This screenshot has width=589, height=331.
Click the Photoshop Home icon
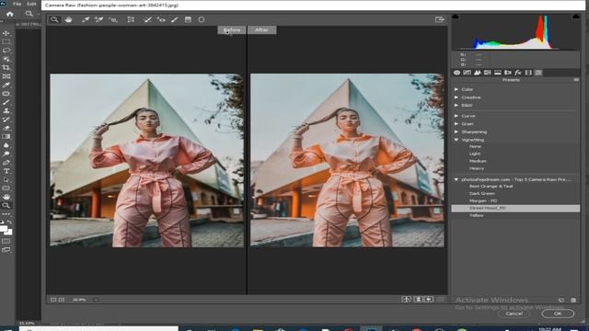[x=10, y=14]
